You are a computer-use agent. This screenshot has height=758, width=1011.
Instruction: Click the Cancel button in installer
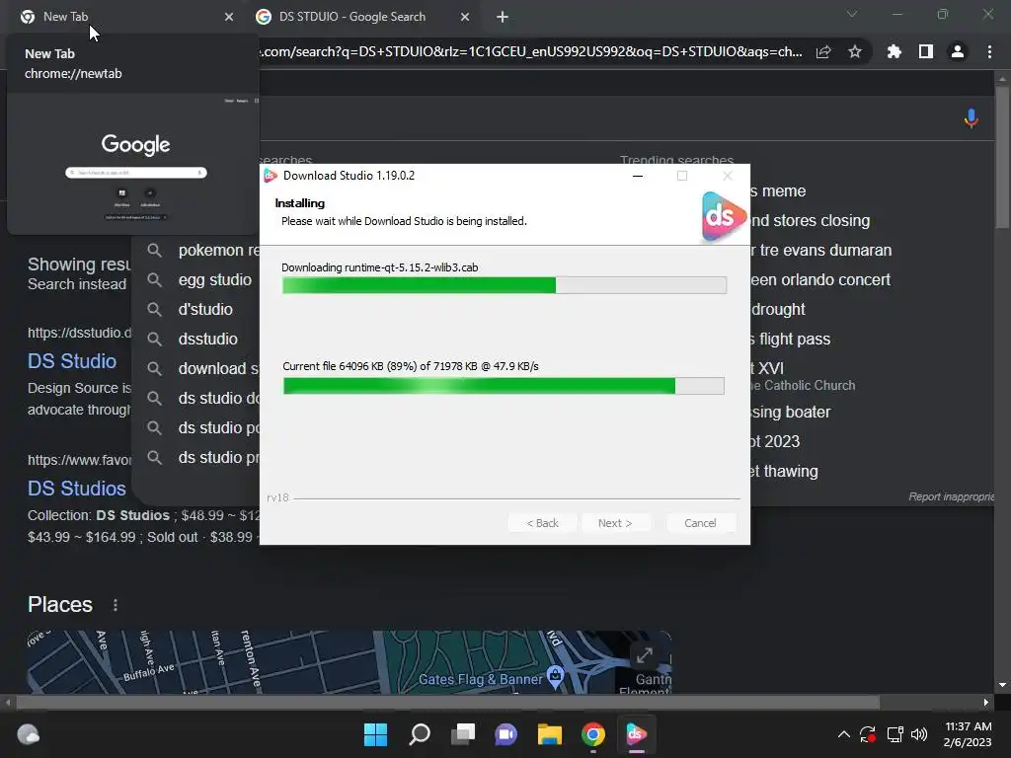pos(700,523)
